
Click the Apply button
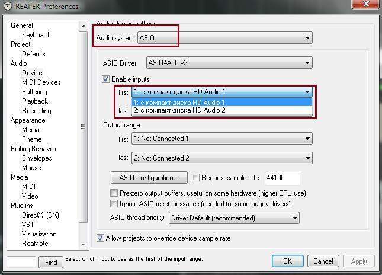pos(359,261)
